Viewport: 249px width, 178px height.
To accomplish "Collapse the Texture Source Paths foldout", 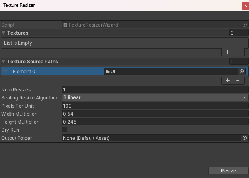I will pos(3,62).
